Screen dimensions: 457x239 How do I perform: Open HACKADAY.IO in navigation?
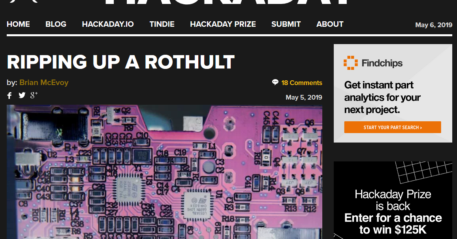click(x=108, y=24)
